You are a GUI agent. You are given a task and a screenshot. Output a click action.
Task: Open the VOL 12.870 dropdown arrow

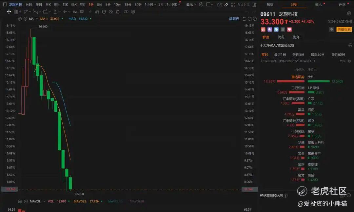tap(69, 202)
